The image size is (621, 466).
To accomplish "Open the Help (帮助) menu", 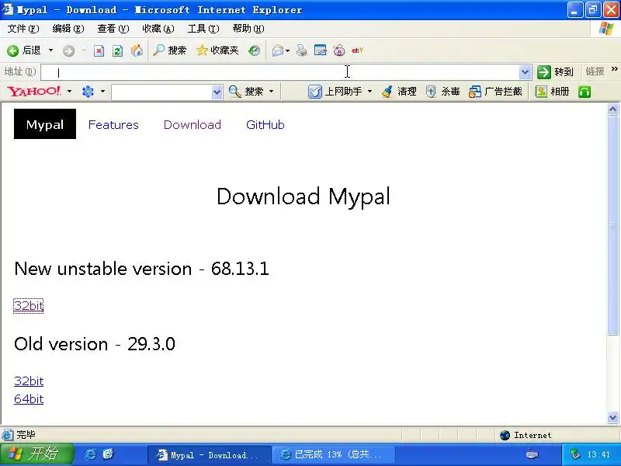I will tap(248, 29).
